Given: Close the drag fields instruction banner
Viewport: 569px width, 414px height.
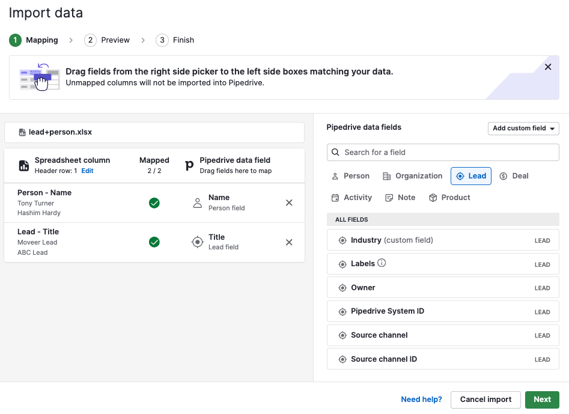Looking at the screenshot, I should (548, 67).
